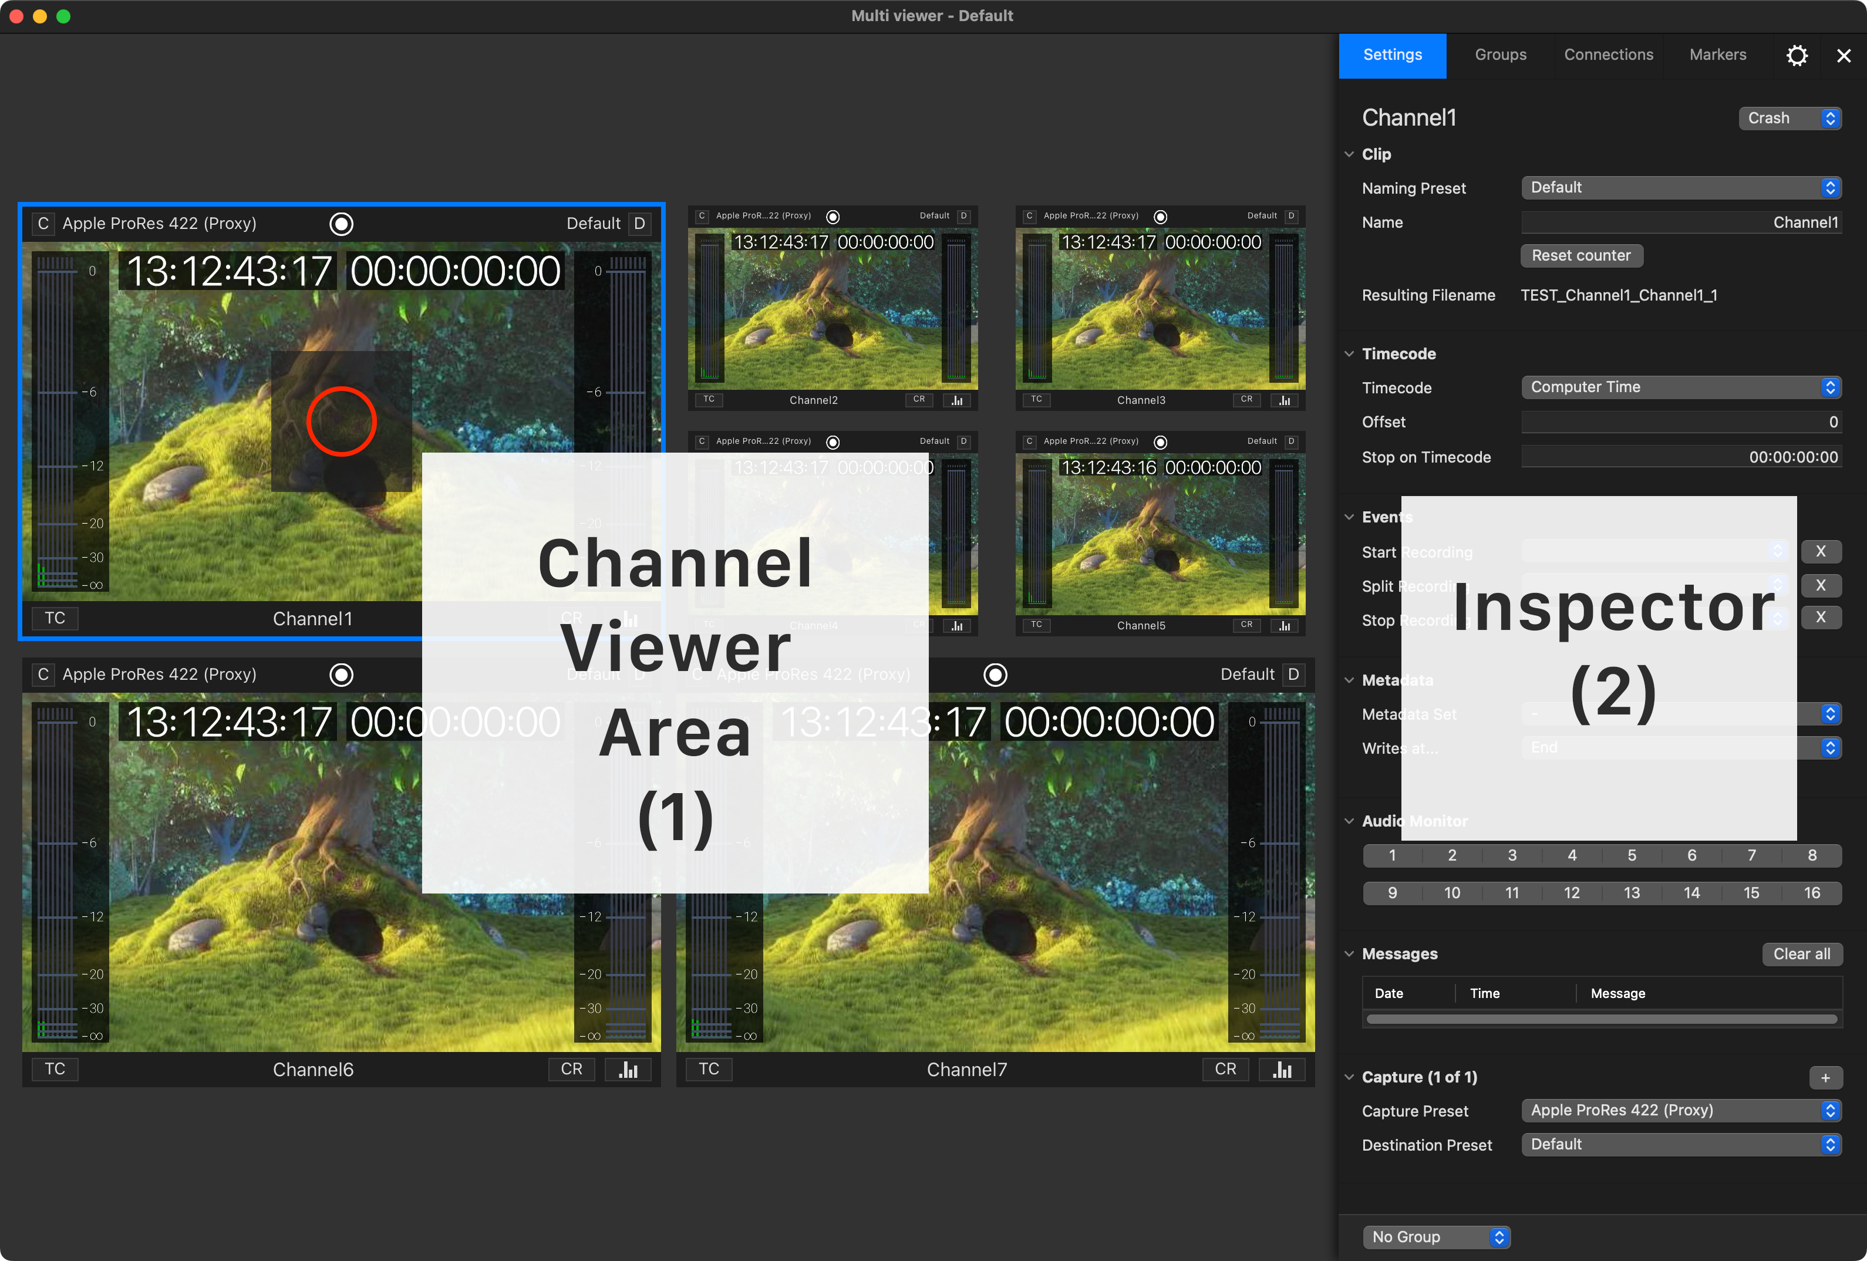Open the Capture Preset dropdown
1867x1261 pixels.
pos(1681,1110)
